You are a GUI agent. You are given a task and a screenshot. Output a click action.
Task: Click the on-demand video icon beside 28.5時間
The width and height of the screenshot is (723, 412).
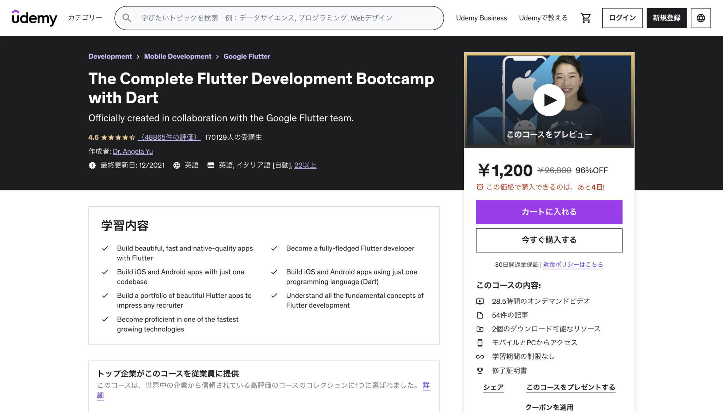(479, 301)
